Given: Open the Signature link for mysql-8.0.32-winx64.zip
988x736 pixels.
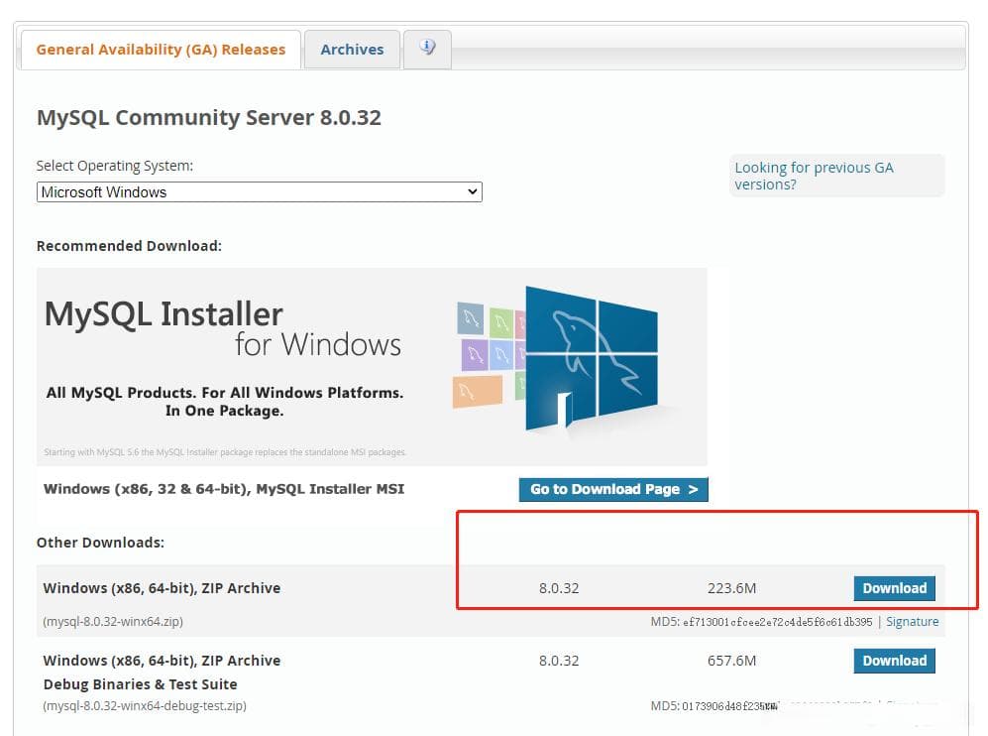Looking at the screenshot, I should click(x=912, y=622).
